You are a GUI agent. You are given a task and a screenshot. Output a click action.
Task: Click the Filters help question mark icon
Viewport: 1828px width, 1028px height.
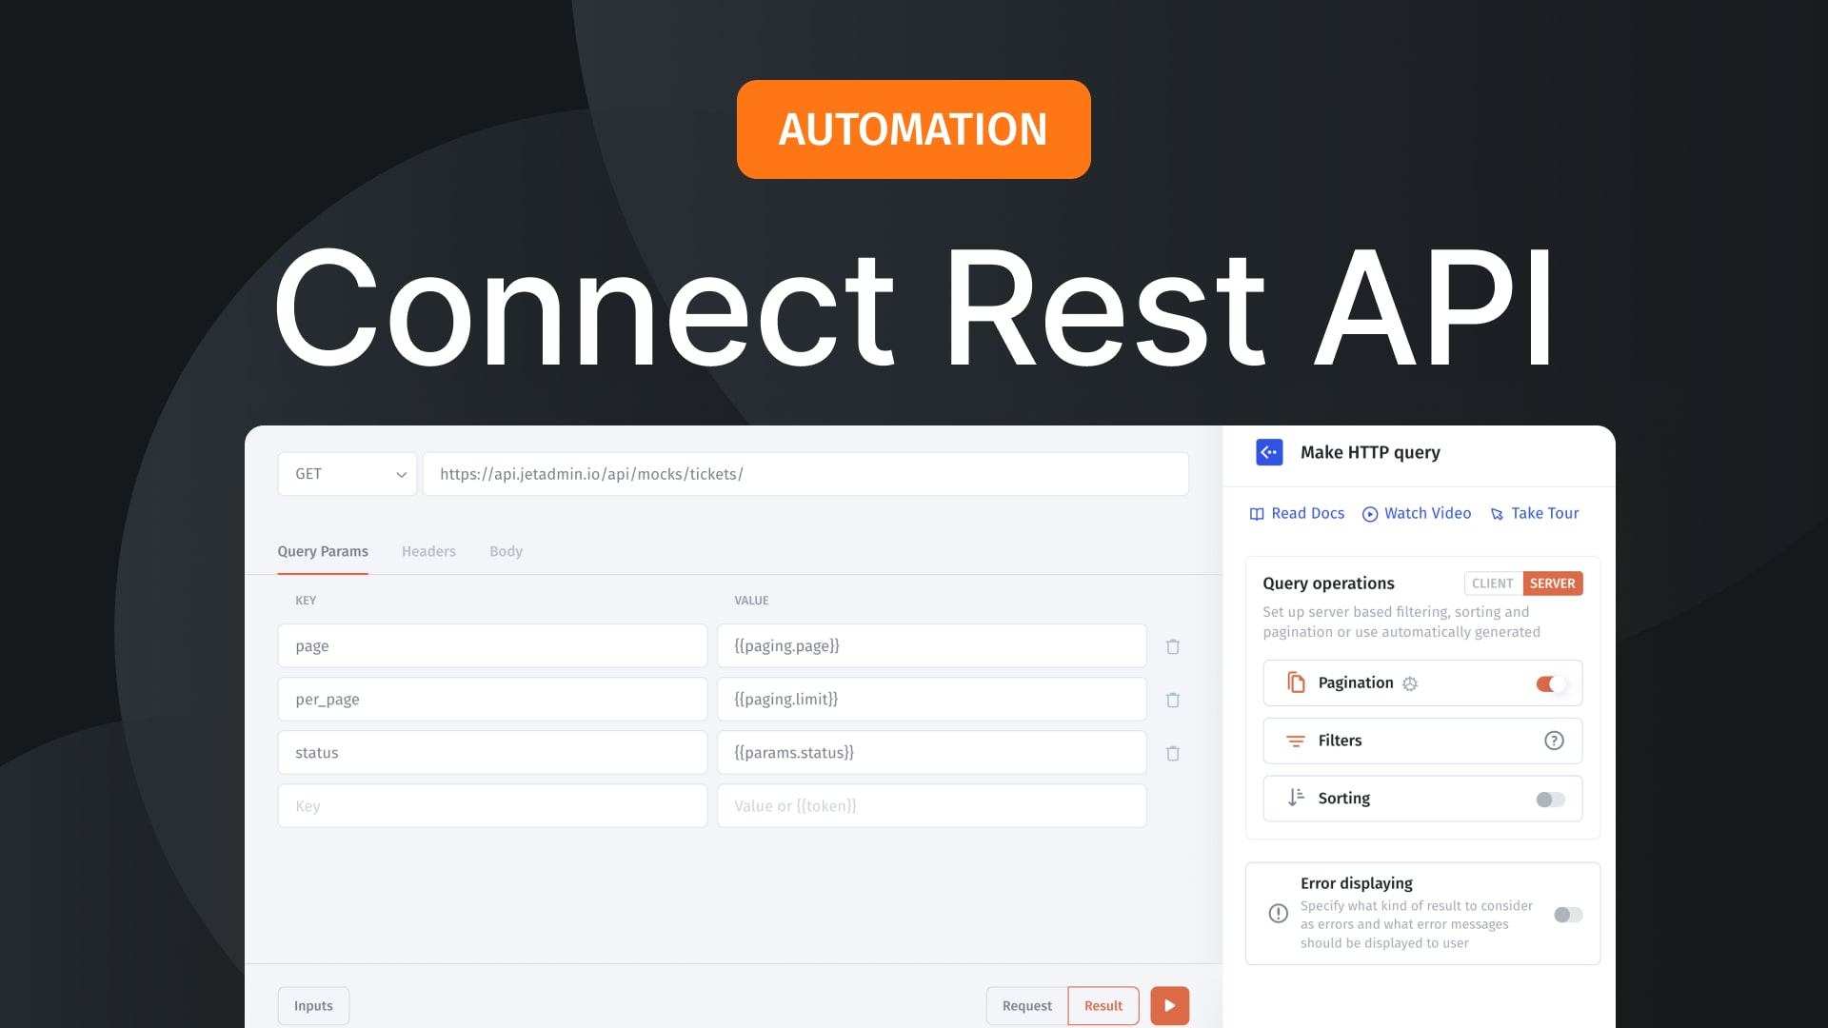[1553, 741]
